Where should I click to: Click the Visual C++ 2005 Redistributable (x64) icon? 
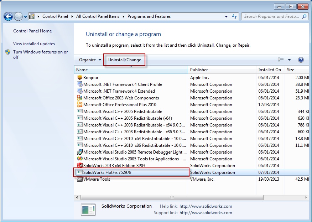click(79, 118)
